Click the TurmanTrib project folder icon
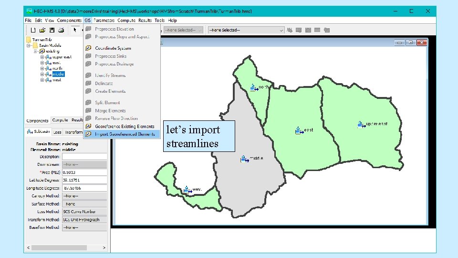Screen dimensions: 458x258 coord(28,40)
